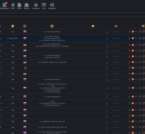Click the orange shield in FLASHPLAYER row

tap(133, 38)
